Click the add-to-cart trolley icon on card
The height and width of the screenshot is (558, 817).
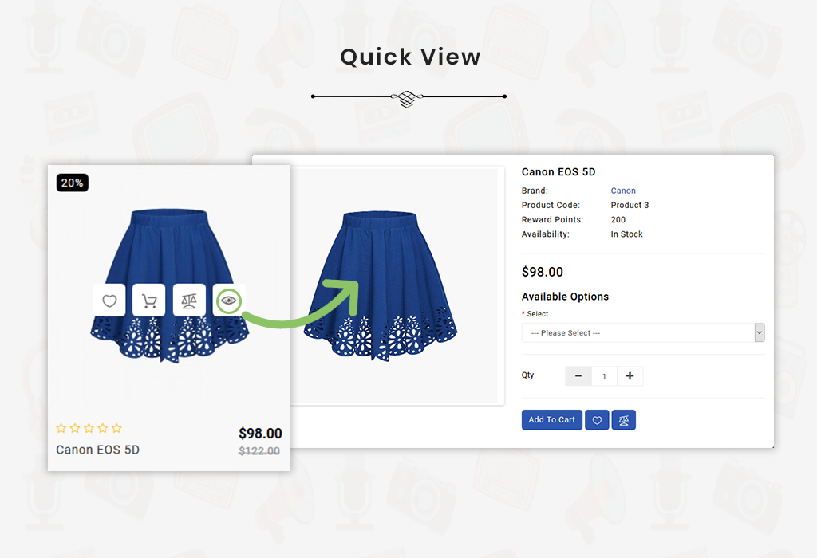(x=149, y=301)
